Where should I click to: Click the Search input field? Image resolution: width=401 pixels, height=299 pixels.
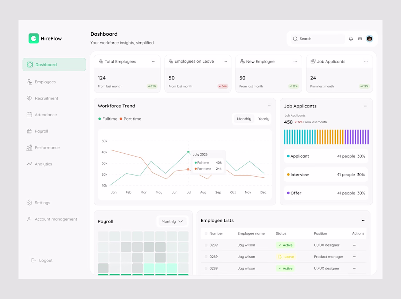coord(318,39)
